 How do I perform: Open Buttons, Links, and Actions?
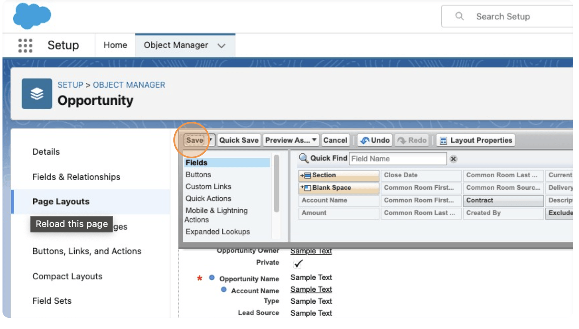pos(87,251)
